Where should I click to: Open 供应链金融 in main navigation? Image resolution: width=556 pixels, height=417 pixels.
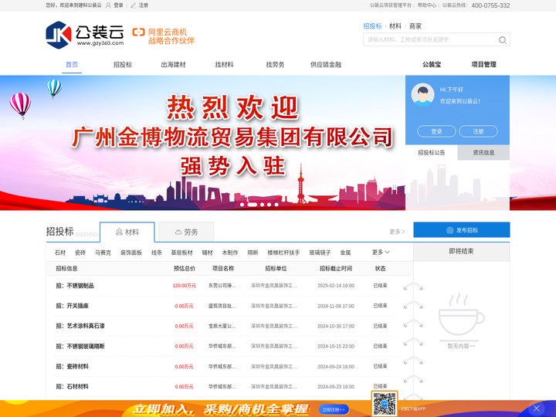[326, 65]
